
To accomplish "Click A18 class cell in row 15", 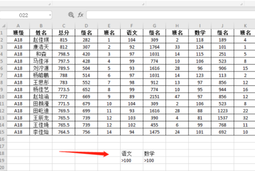I will click(18, 132).
